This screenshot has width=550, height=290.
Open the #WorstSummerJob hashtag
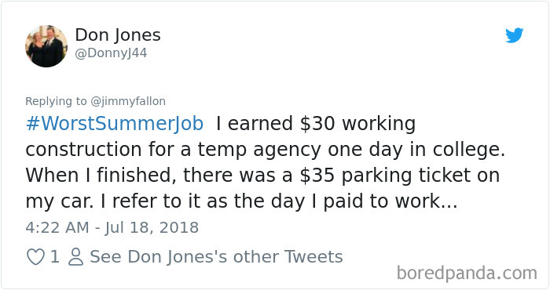click(x=115, y=124)
